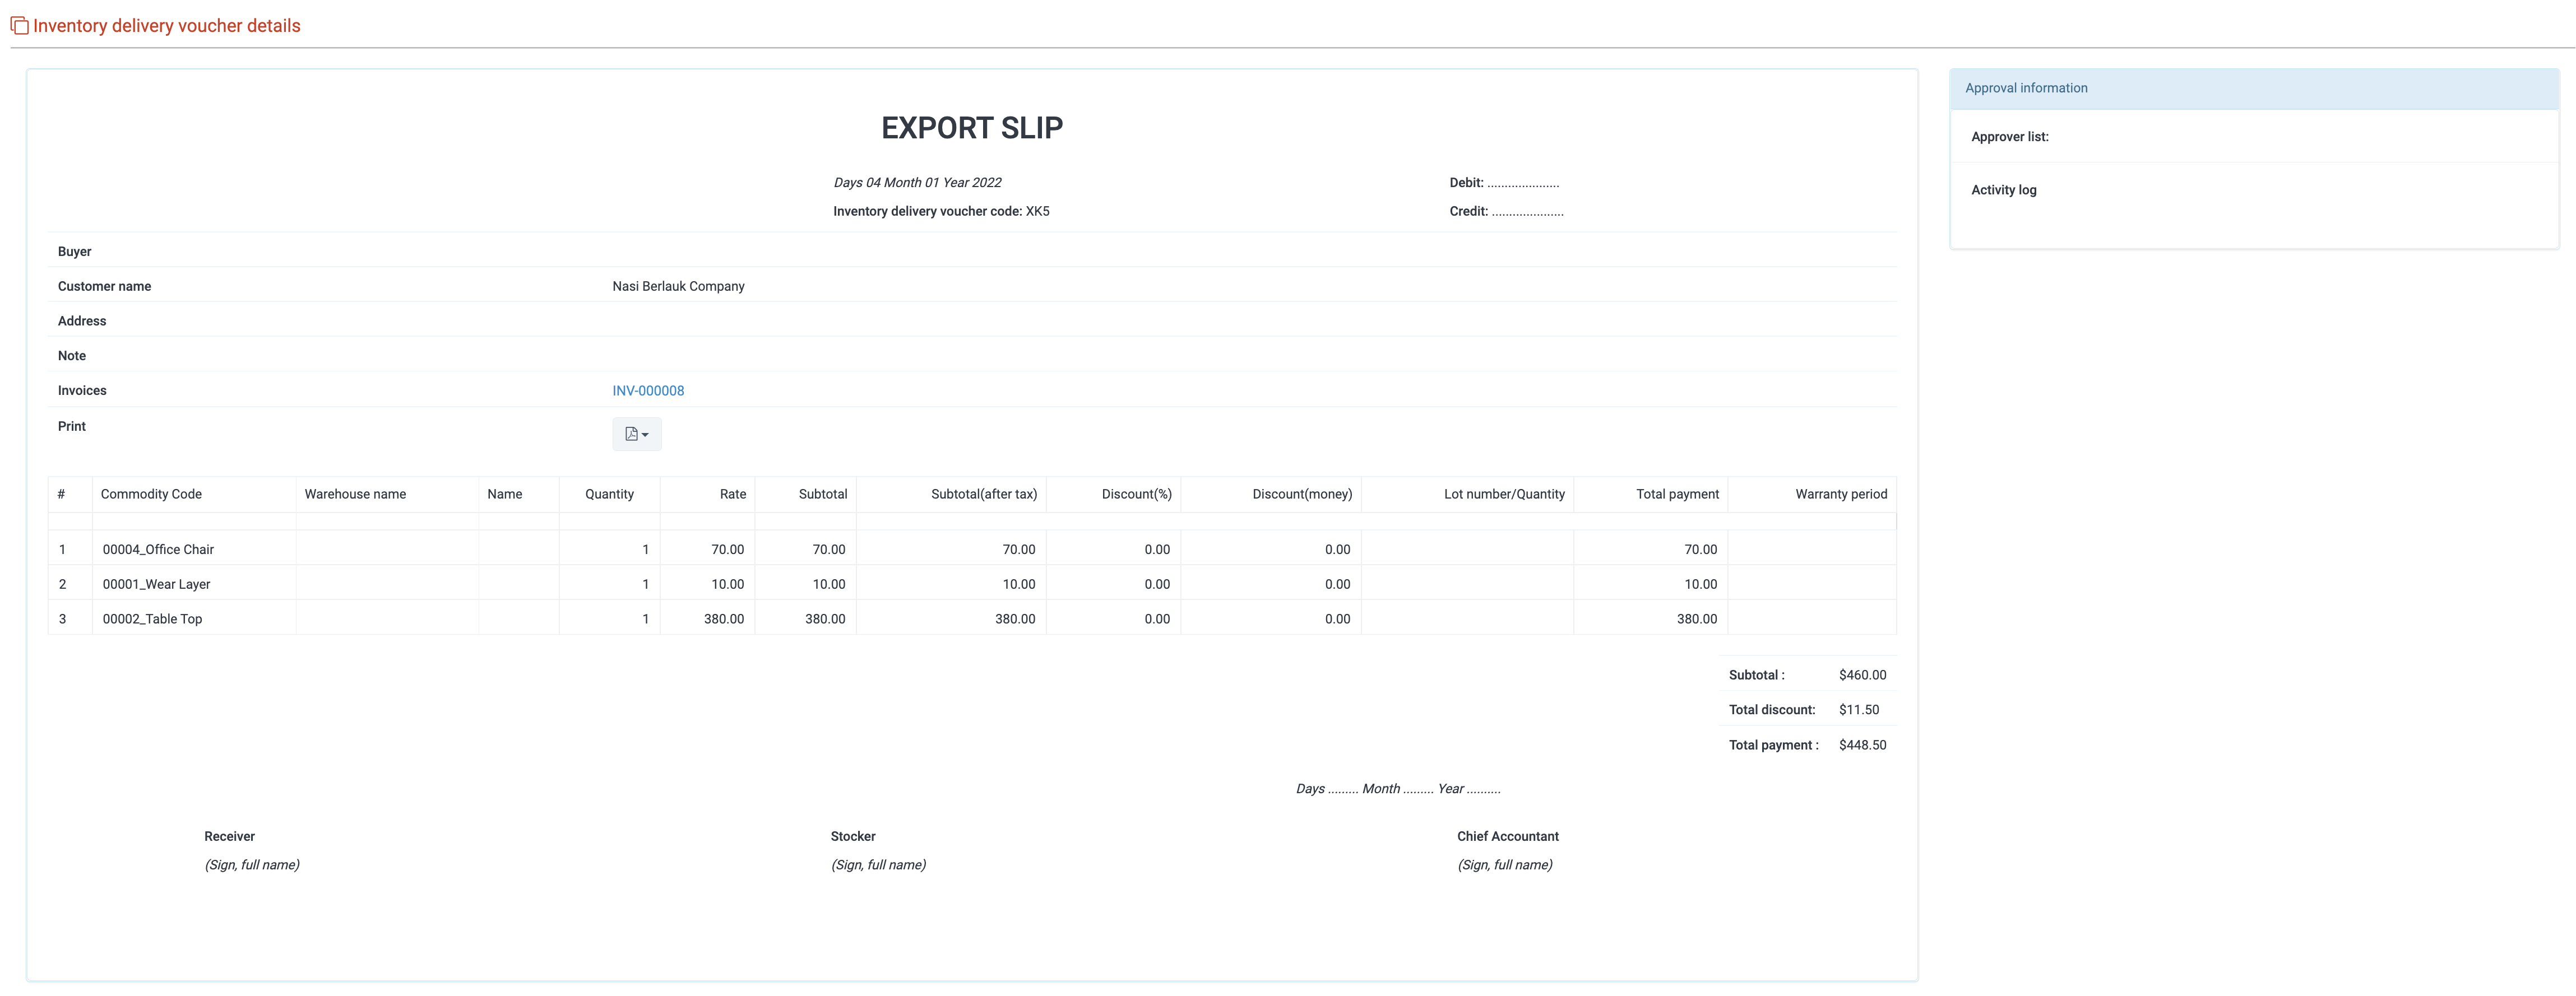Click the Nasi Berlauk Company customer name
Viewport: 2576px width, 996px height.
pos(678,287)
